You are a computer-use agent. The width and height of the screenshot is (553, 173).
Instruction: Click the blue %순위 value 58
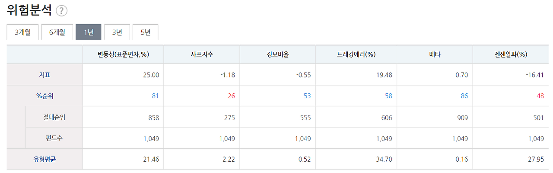(x=388, y=96)
